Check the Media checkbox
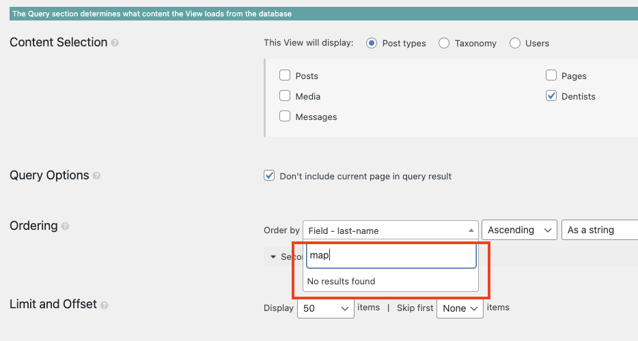Screen dimensions: 638x341 point(285,95)
